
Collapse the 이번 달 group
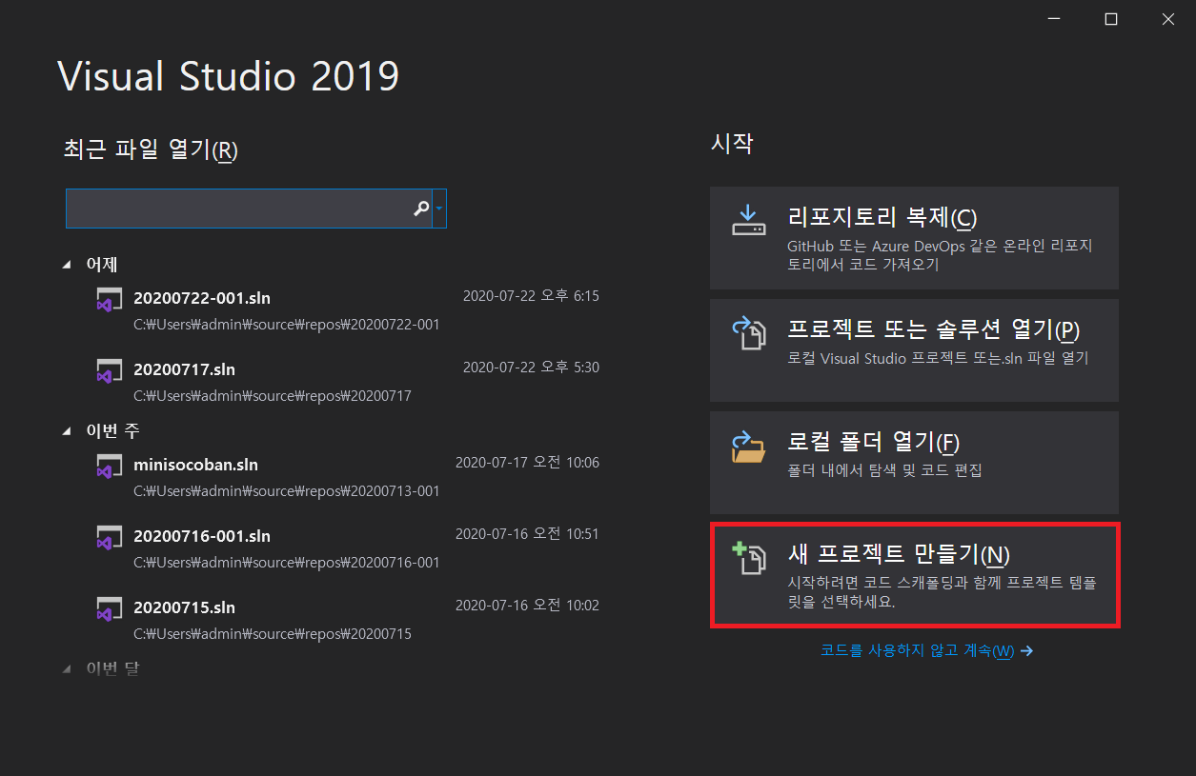(x=67, y=669)
